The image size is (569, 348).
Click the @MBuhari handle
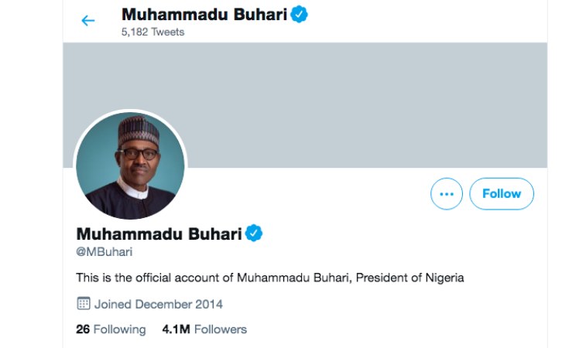coord(105,253)
